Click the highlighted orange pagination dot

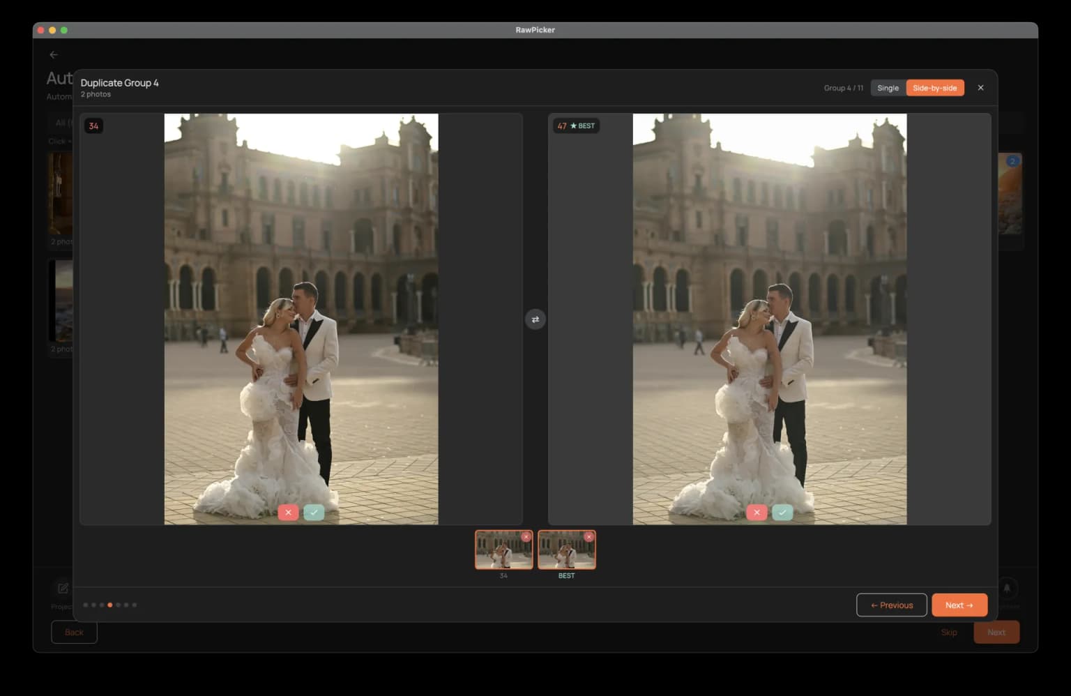[110, 605]
